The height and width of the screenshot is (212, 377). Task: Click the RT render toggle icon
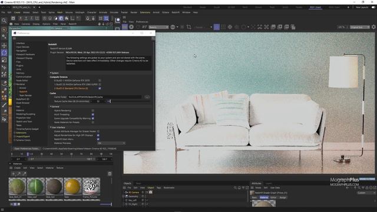(x=144, y=27)
